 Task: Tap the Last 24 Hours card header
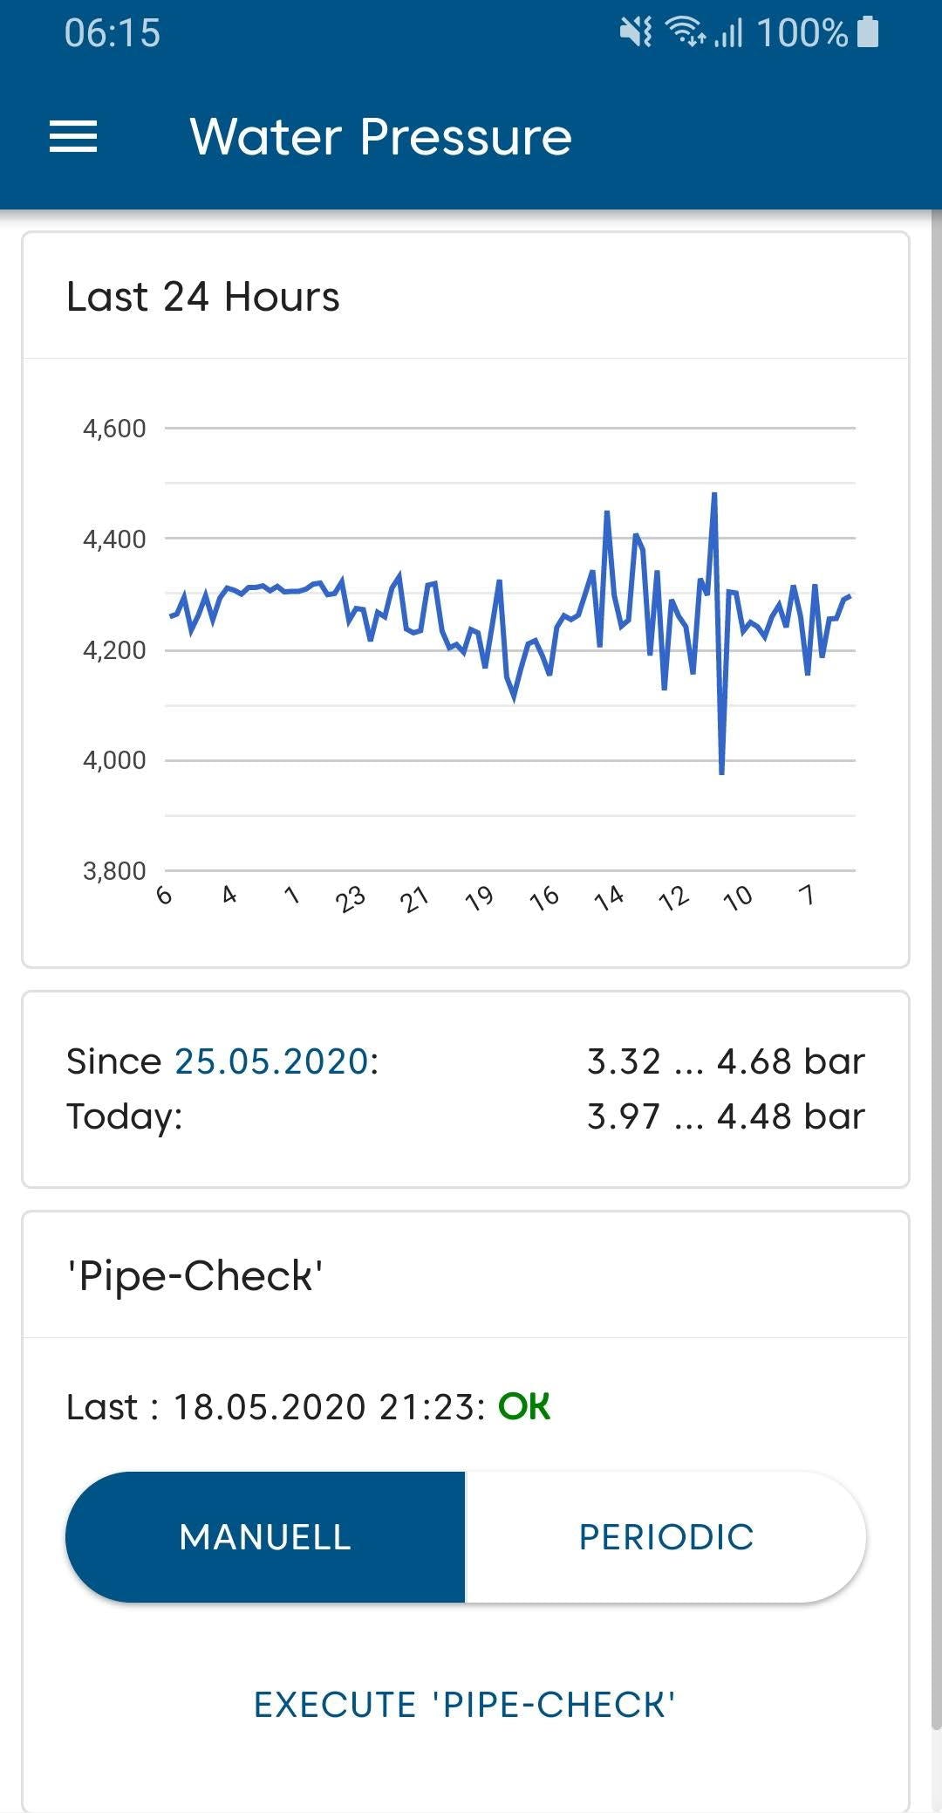(203, 297)
